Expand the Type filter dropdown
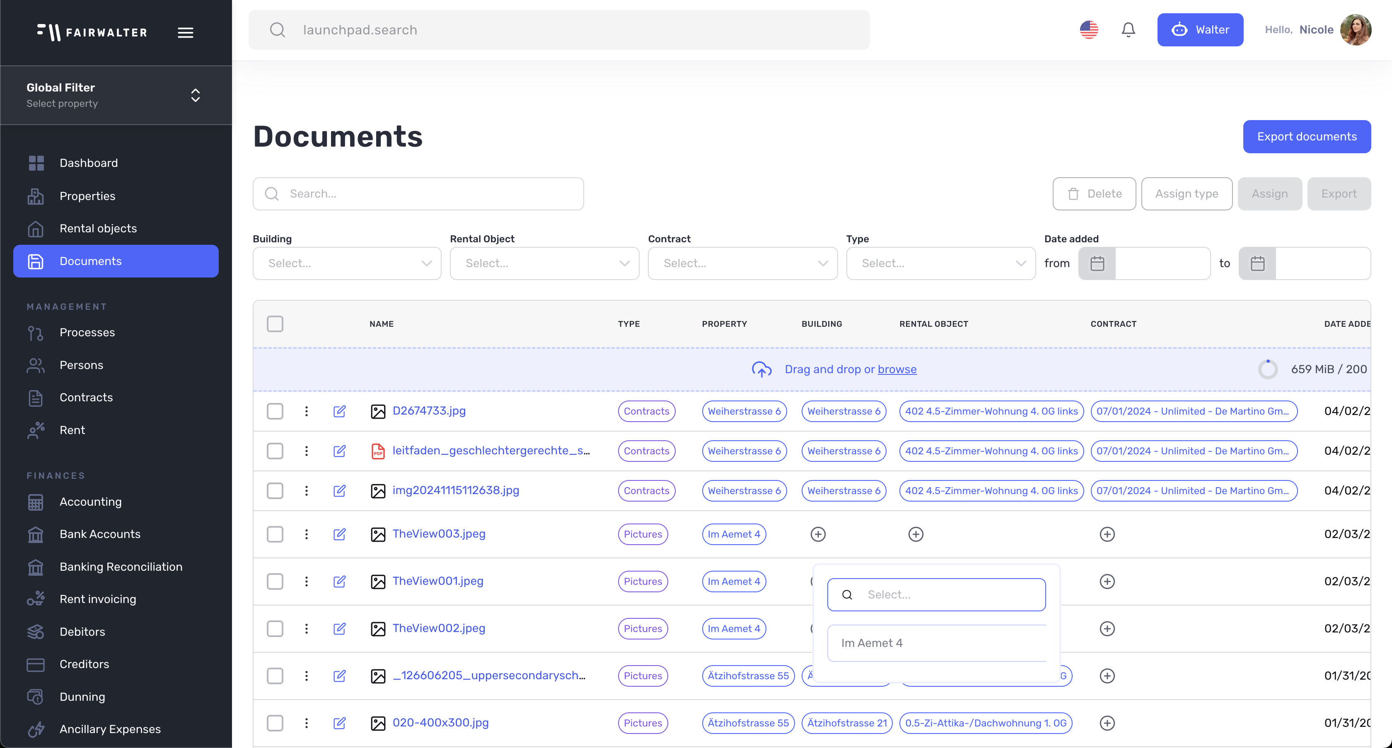The height and width of the screenshot is (748, 1392). (x=941, y=263)
